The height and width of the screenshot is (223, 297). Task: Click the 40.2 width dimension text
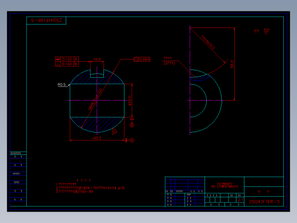(x=97, y=138)
